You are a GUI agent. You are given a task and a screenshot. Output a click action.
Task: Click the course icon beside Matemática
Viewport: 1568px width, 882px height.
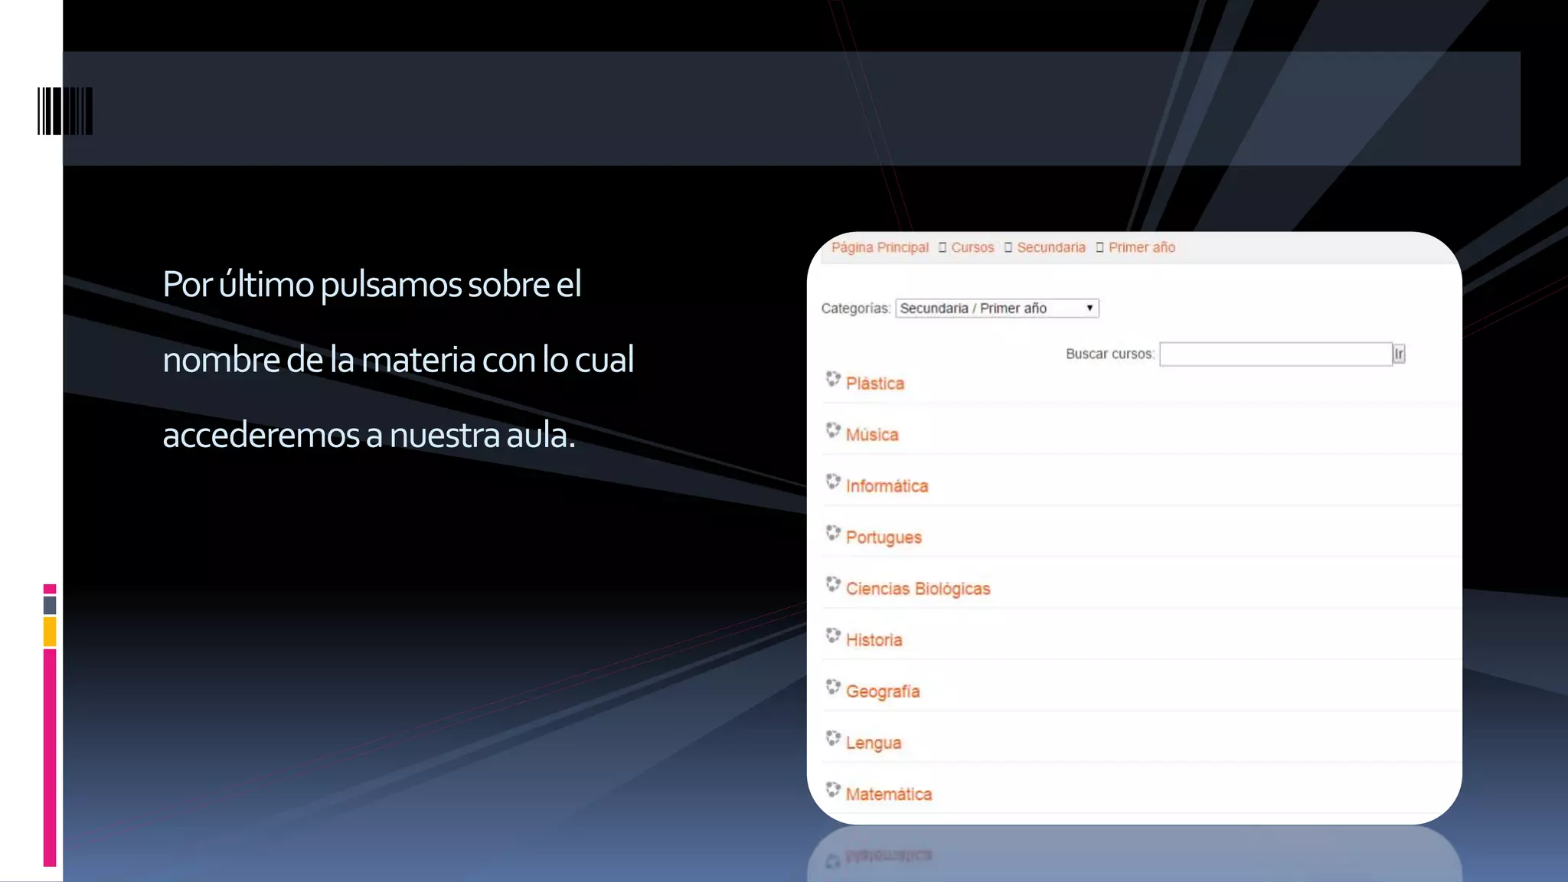click(x=833, y=789)
